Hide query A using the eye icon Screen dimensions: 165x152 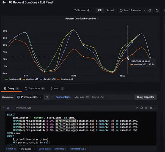point(146,108)
